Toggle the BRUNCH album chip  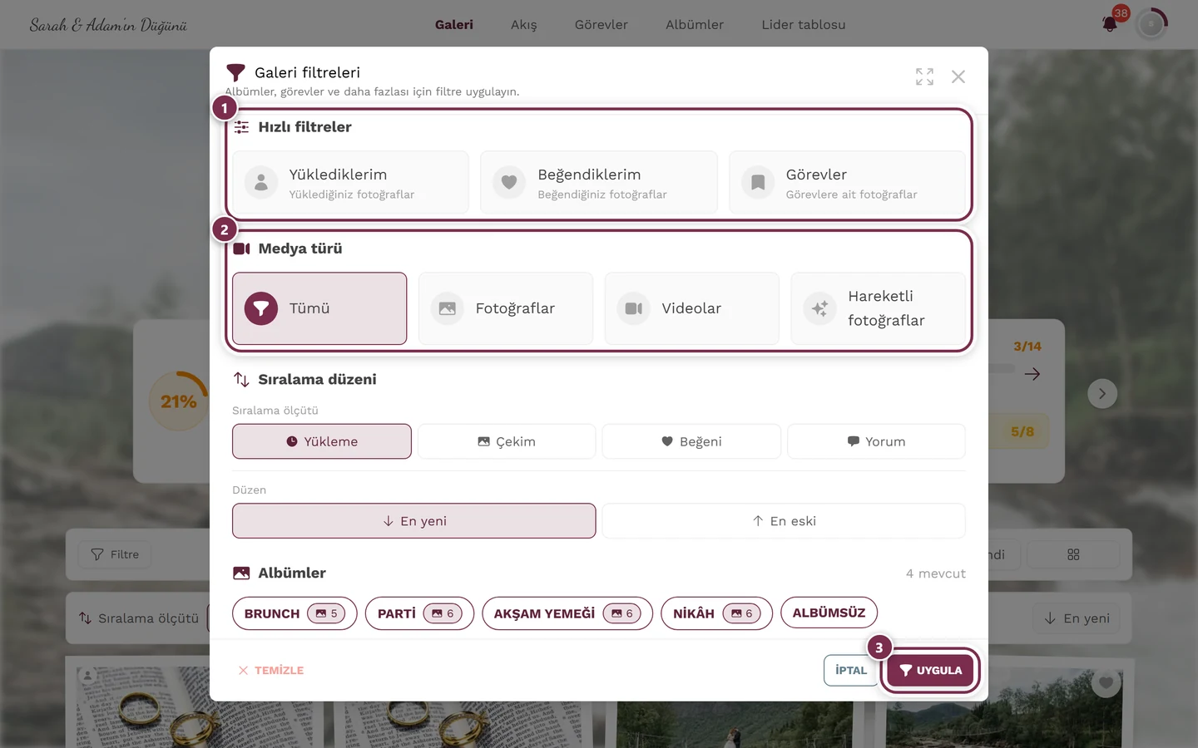295,613
